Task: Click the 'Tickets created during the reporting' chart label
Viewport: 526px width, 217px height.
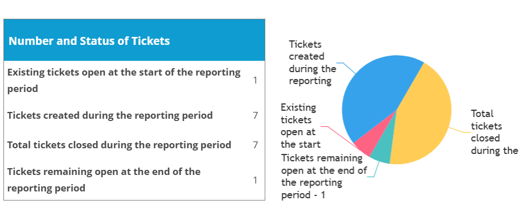Action: pyautogui.click(x=313, y=62)
